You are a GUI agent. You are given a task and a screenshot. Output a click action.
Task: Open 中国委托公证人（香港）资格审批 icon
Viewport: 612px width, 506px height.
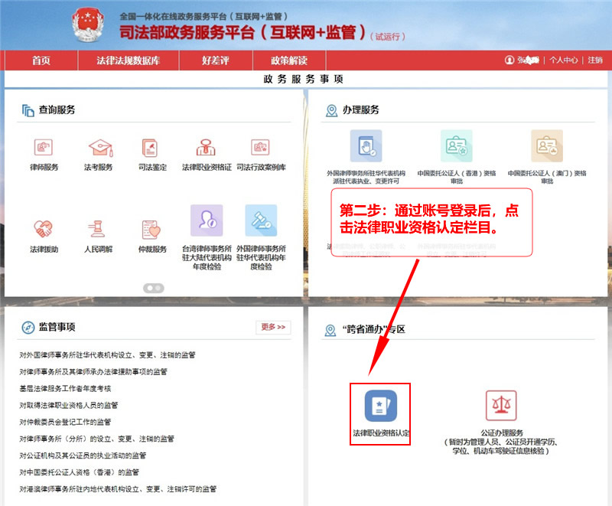pyautogui.click(x=456, y=145)
